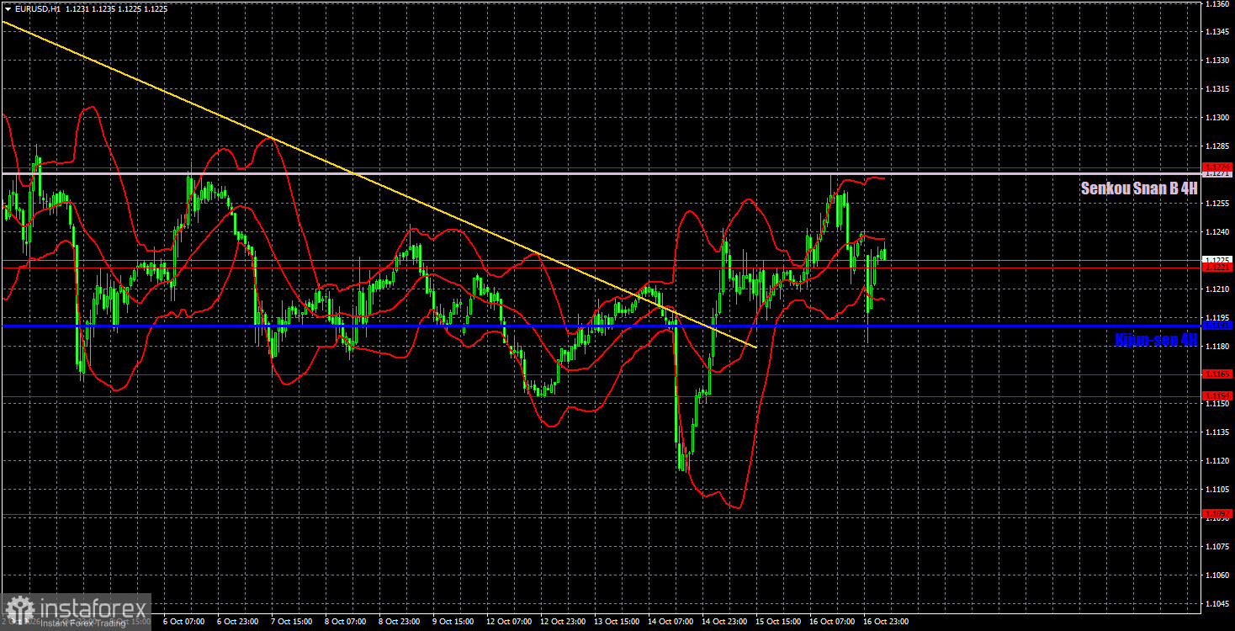Click the 1.1135 value on the price scale
Image resolution: width=1235 pixels, height=631 pixels.
(x=1217, y=432)
